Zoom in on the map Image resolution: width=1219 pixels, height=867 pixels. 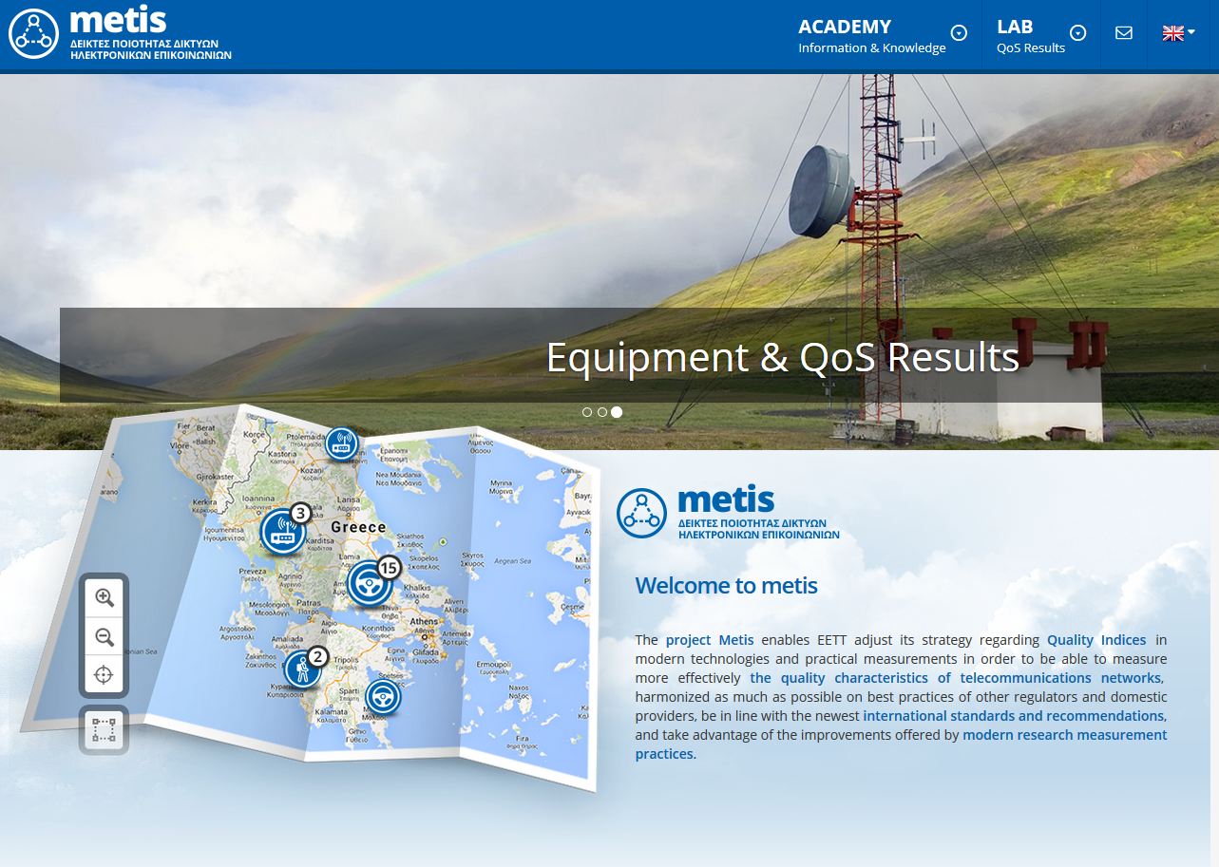tap(105, 597)
